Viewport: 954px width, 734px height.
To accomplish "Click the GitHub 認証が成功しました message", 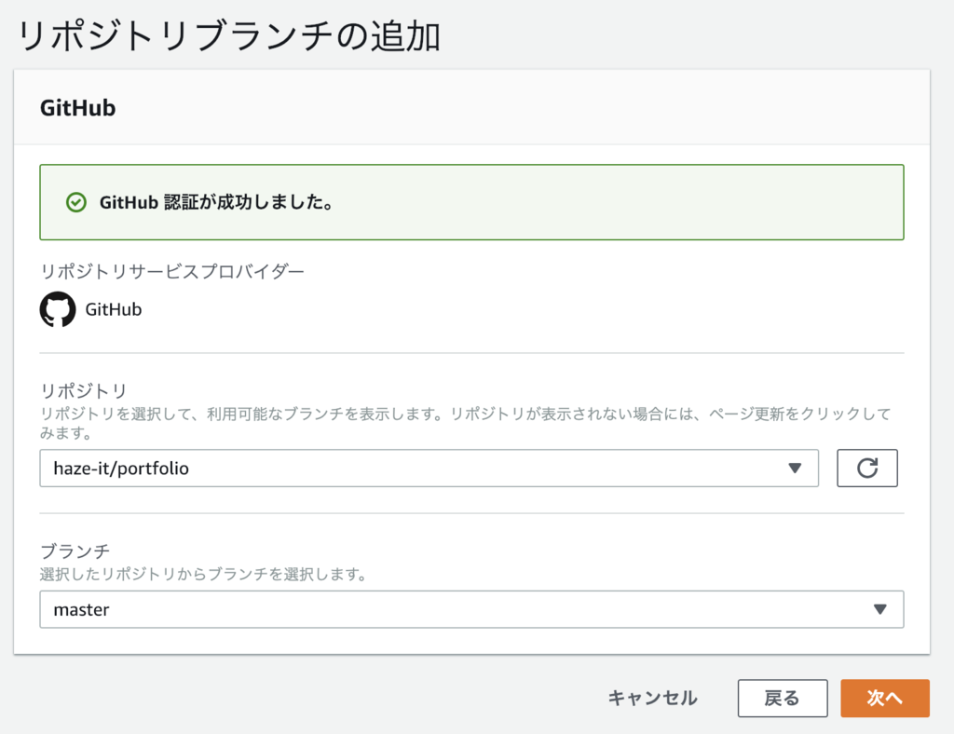I will [217, 202].
